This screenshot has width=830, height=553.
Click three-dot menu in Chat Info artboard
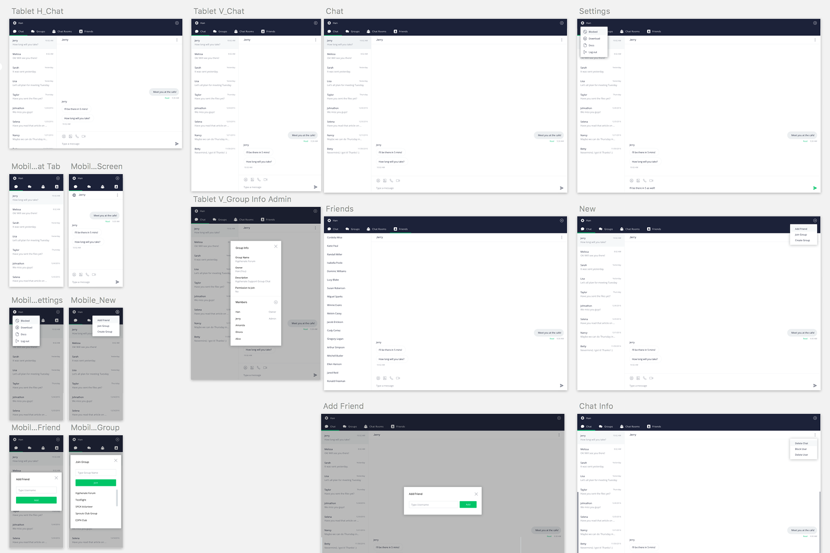point(815,435)
